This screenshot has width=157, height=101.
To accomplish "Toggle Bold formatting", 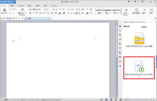I will pyautogui.click(x=30, y=13).
